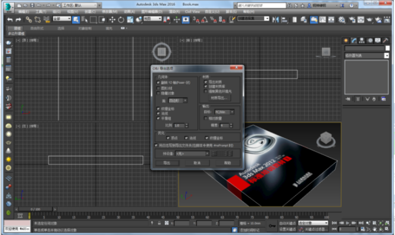Image resolution: width=395 pixels, height=235 pixels.
Task: Toggle 平滑组 checkbox
Action: pos(158,118)
